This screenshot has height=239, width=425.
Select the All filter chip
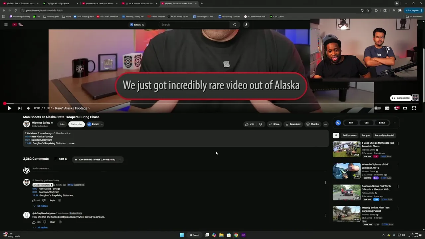tap(336, 135)
